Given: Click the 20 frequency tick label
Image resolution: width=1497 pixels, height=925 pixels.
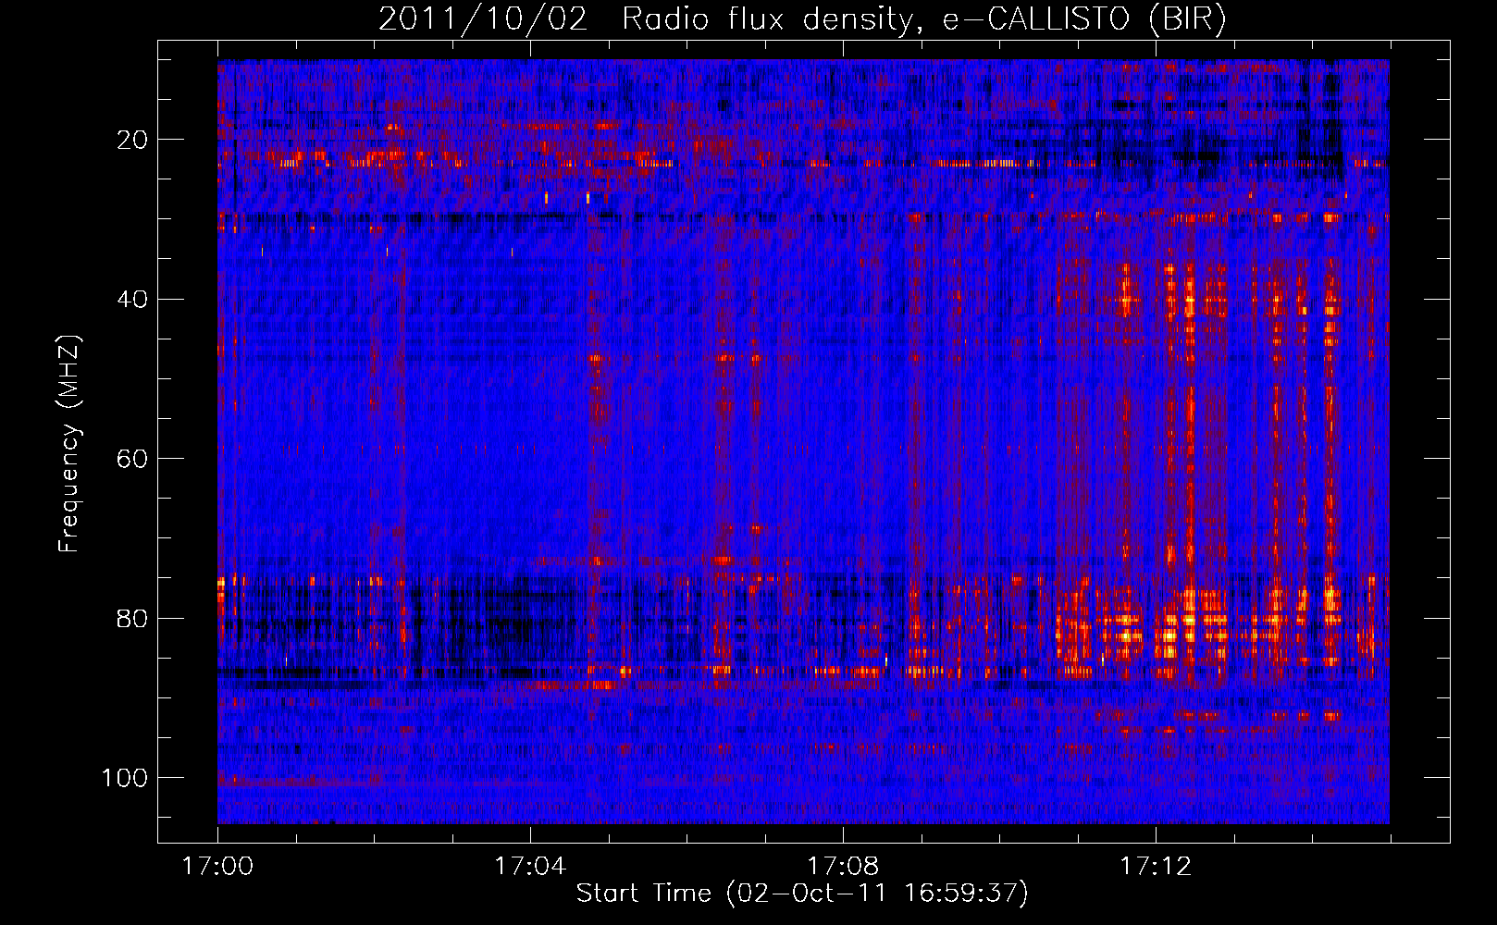Looking at the screenshot, I should click(x=133, y=140).
